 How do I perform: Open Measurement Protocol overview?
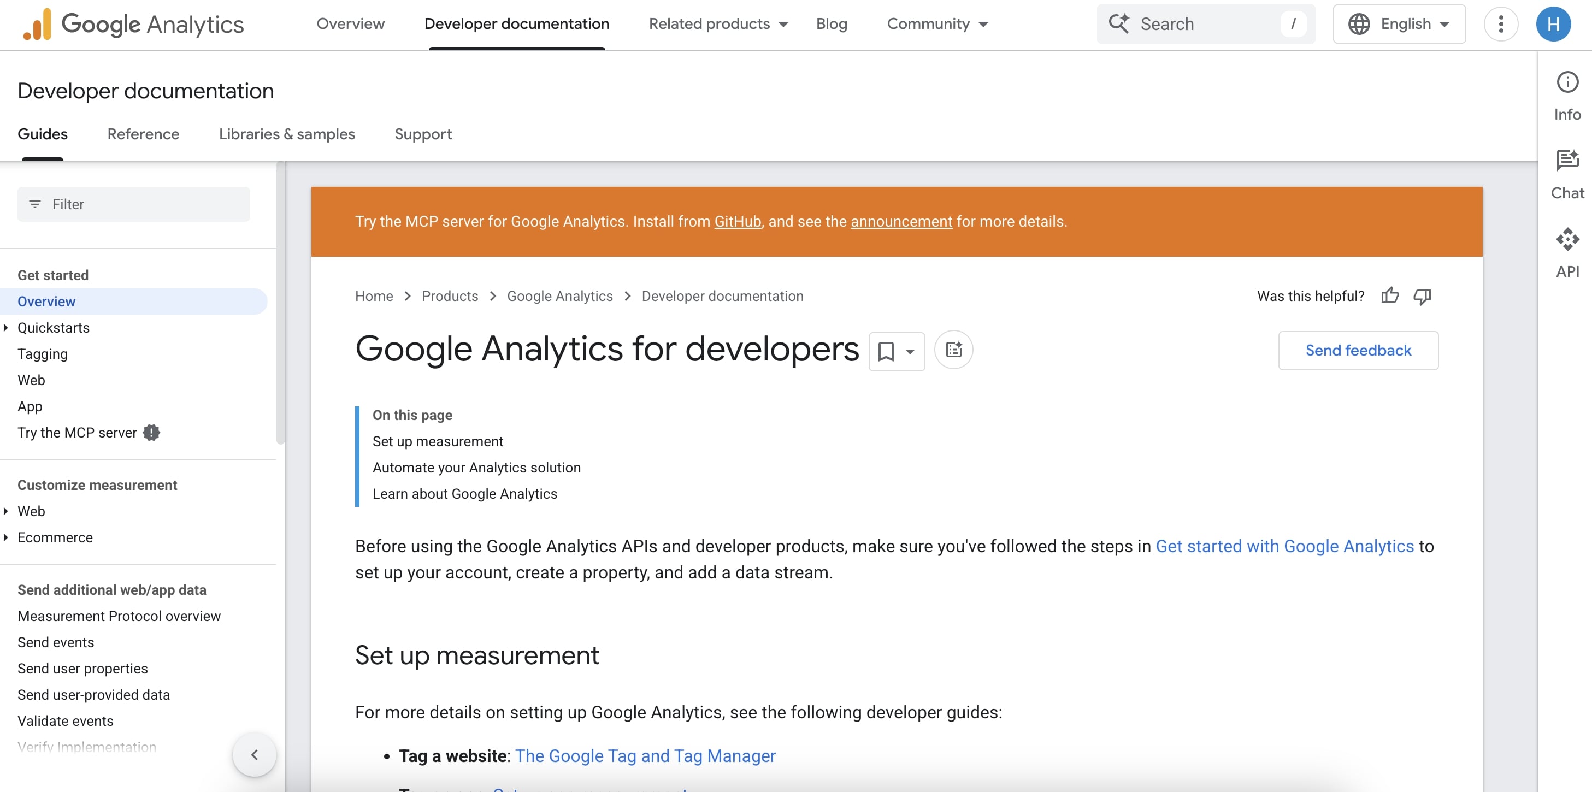(x=119, y=616)
